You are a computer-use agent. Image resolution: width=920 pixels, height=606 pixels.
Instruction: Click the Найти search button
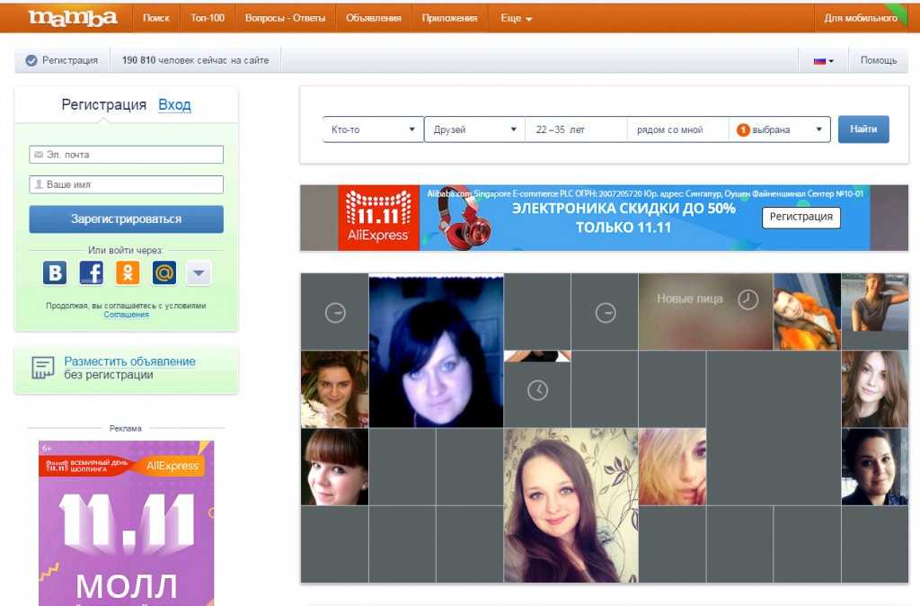(x=863, y=129)
